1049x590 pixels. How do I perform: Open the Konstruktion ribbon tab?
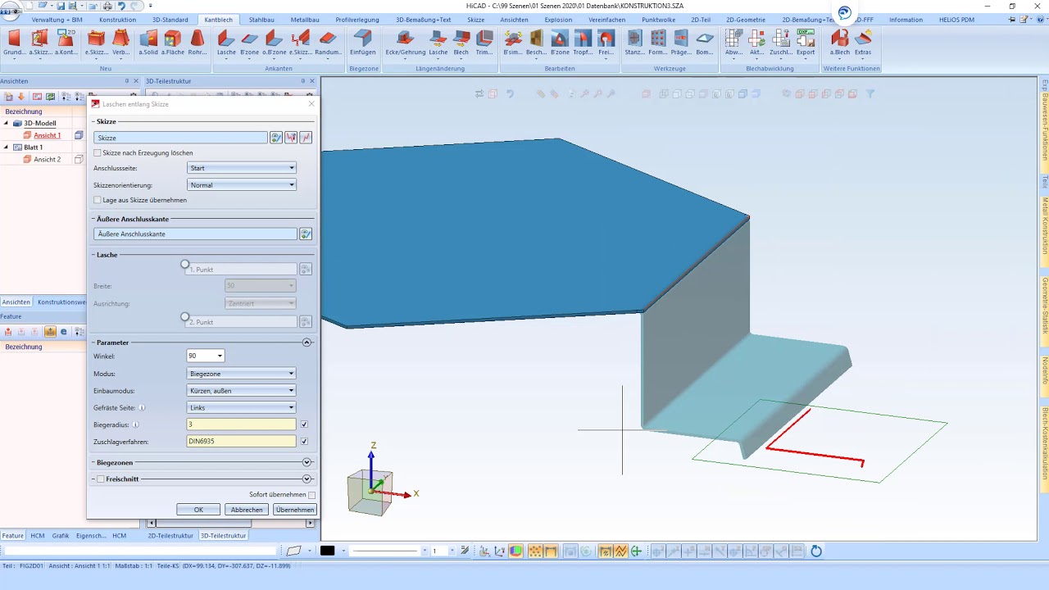(x=117, y=20)
